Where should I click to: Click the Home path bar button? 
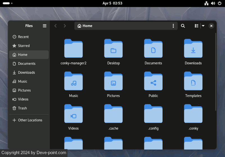click(85, 26)
